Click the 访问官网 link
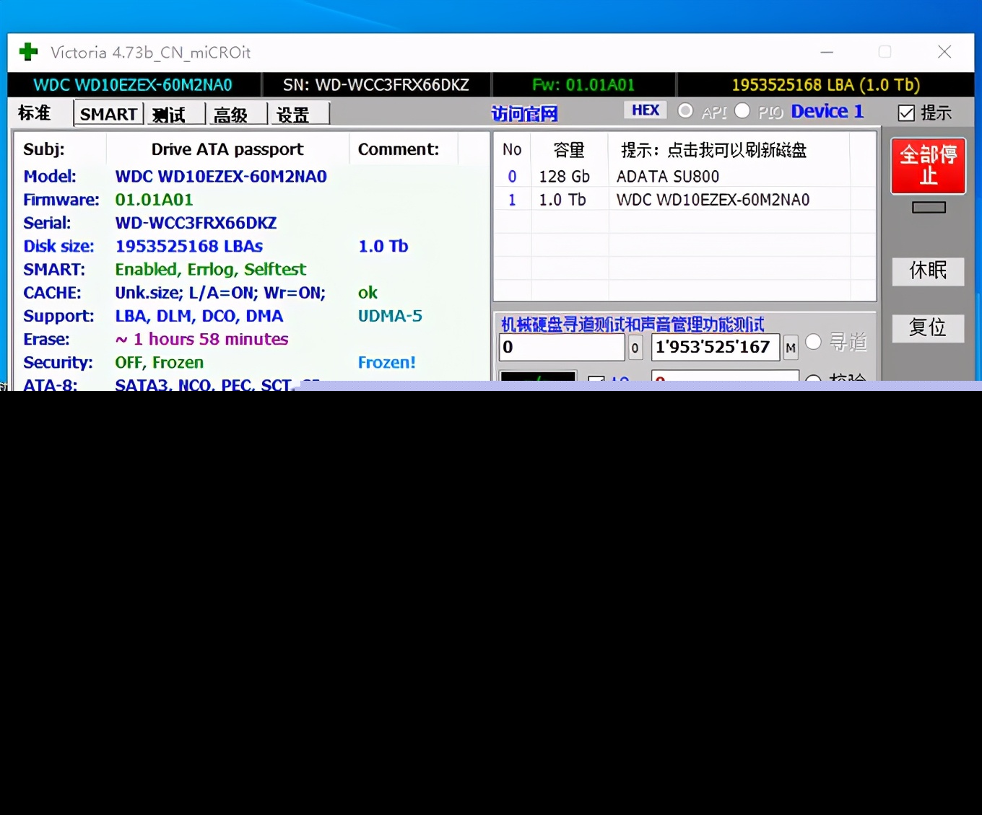 pyautogui.click(x=525, y=114)
